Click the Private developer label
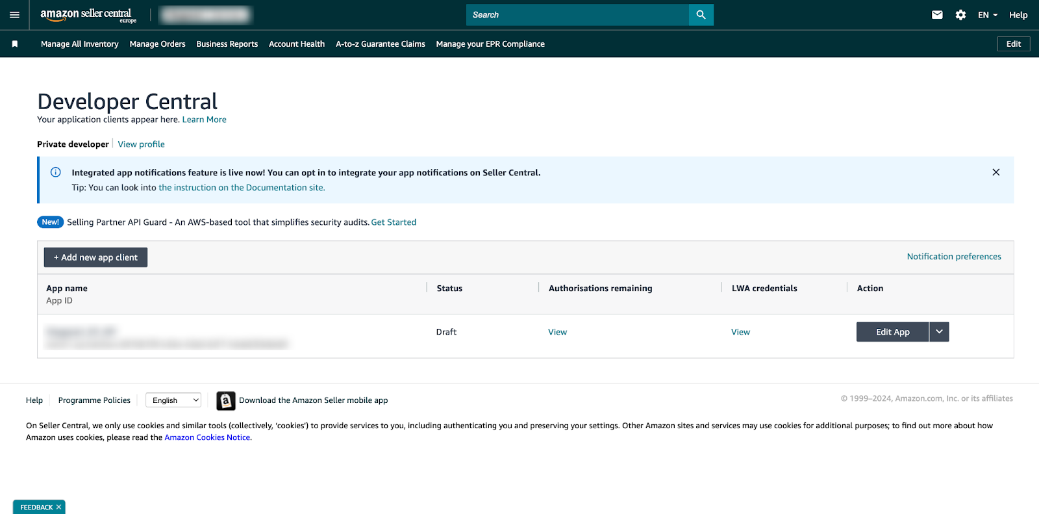This screenshot has width=1039, height=514. tap(73, 144)
